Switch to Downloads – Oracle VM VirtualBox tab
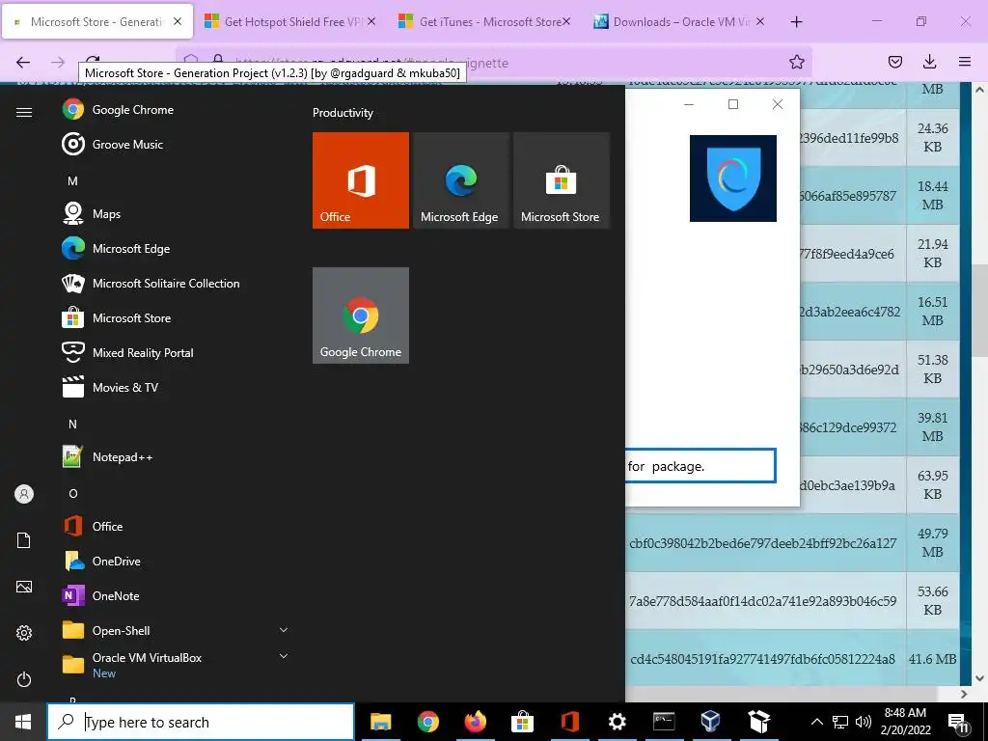Image resolution: width=988 pixels, height=741 pixels. tap(678, 22)
